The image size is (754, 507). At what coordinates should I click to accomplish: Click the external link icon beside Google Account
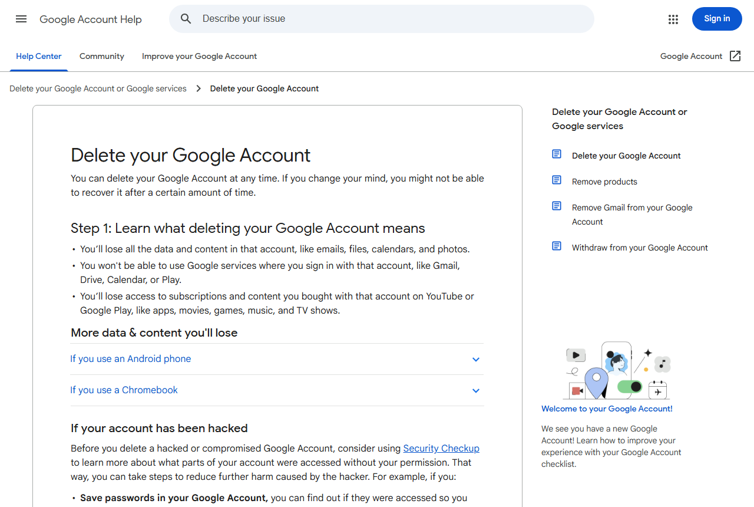coord(735,56)
